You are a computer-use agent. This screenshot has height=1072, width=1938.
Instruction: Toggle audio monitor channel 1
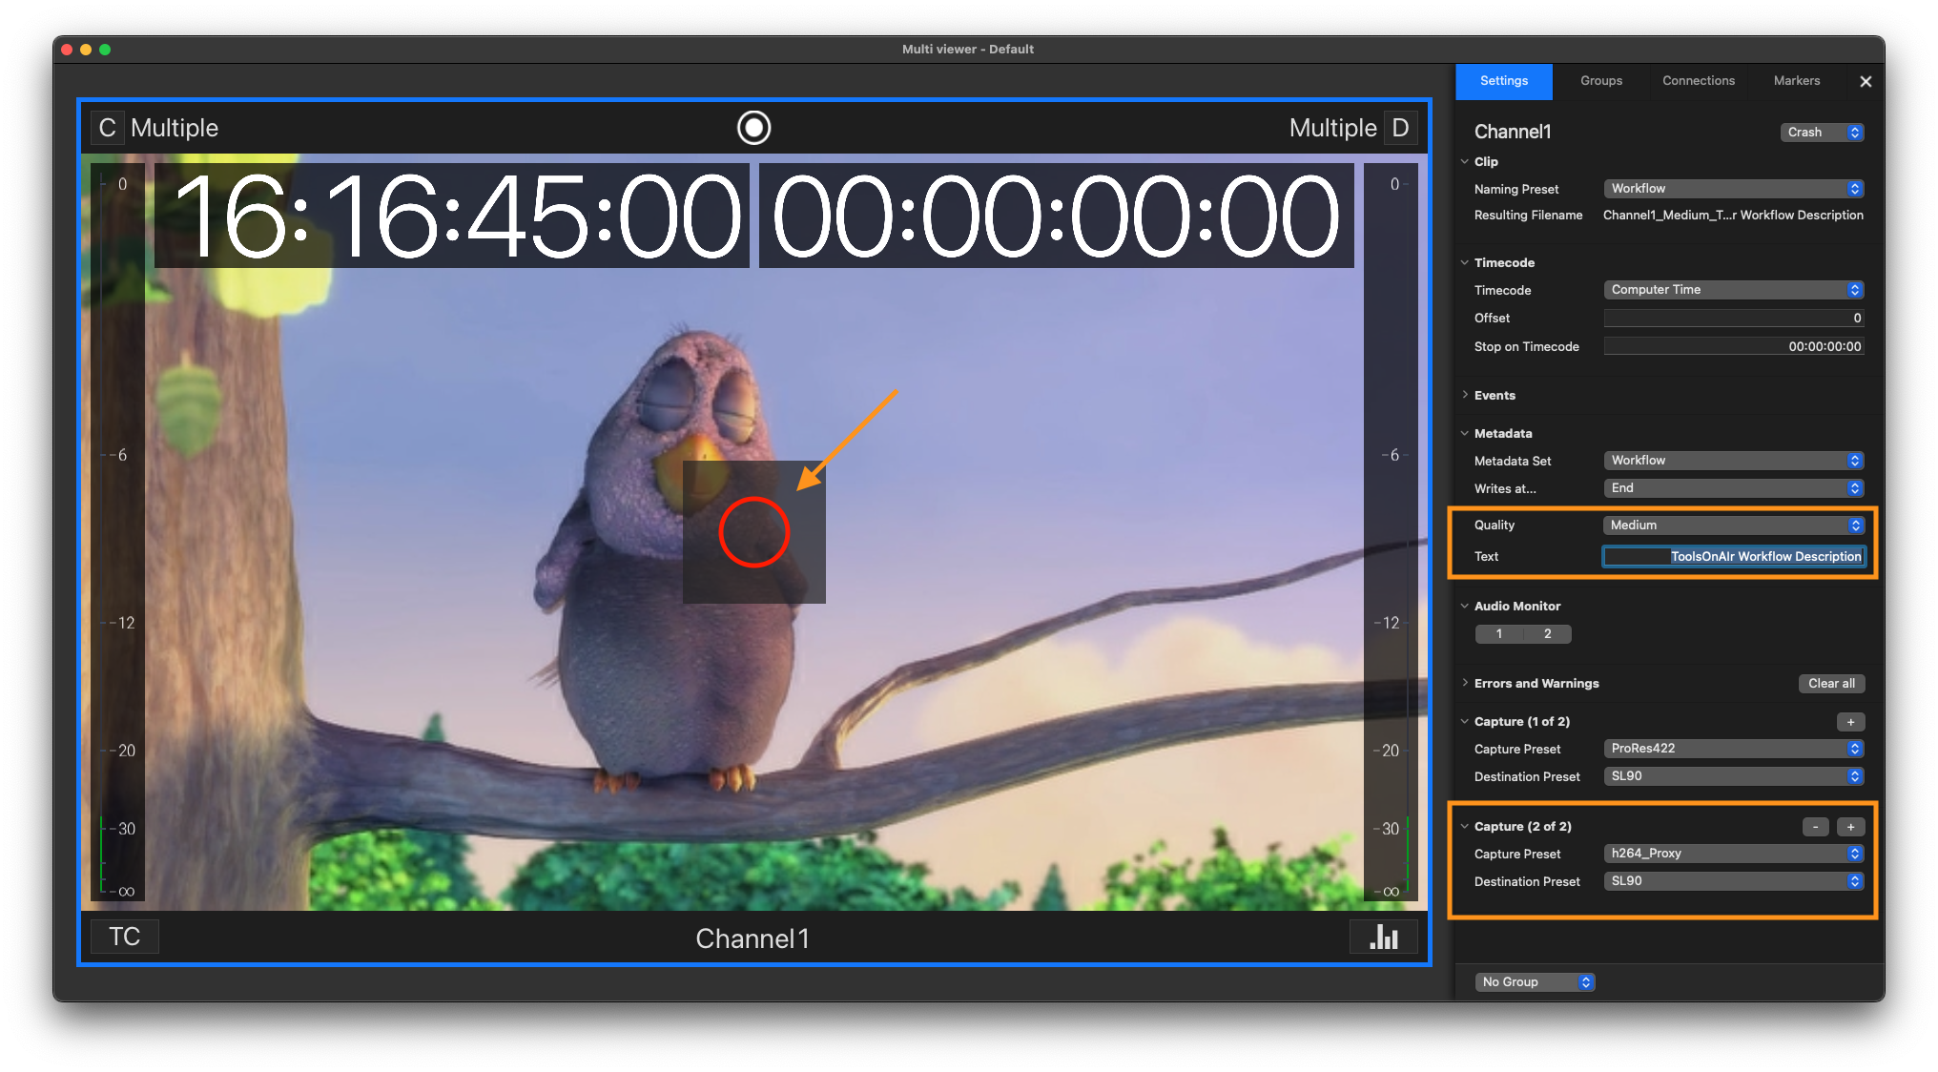[1499, 634]
